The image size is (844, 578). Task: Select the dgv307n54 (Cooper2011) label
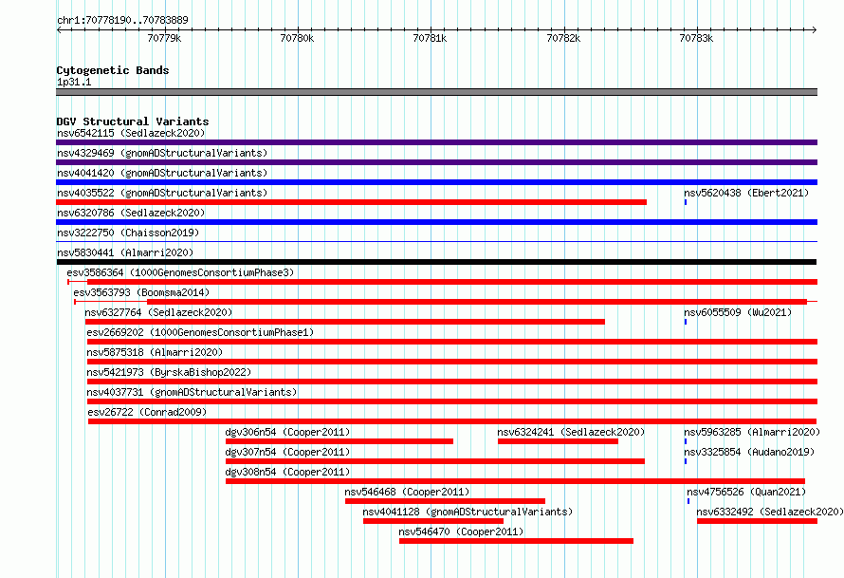point(287,452)
